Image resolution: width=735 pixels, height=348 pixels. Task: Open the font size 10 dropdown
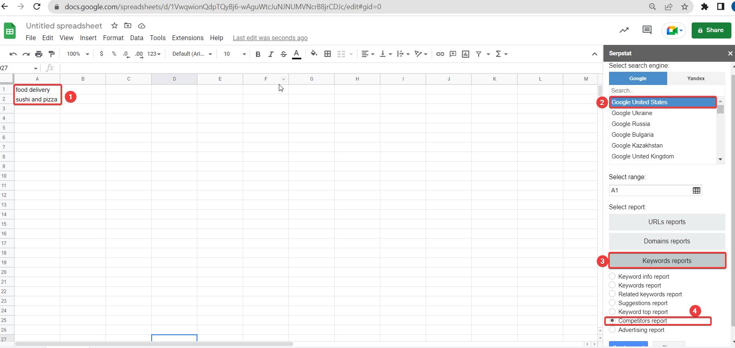tap(235, 54)
